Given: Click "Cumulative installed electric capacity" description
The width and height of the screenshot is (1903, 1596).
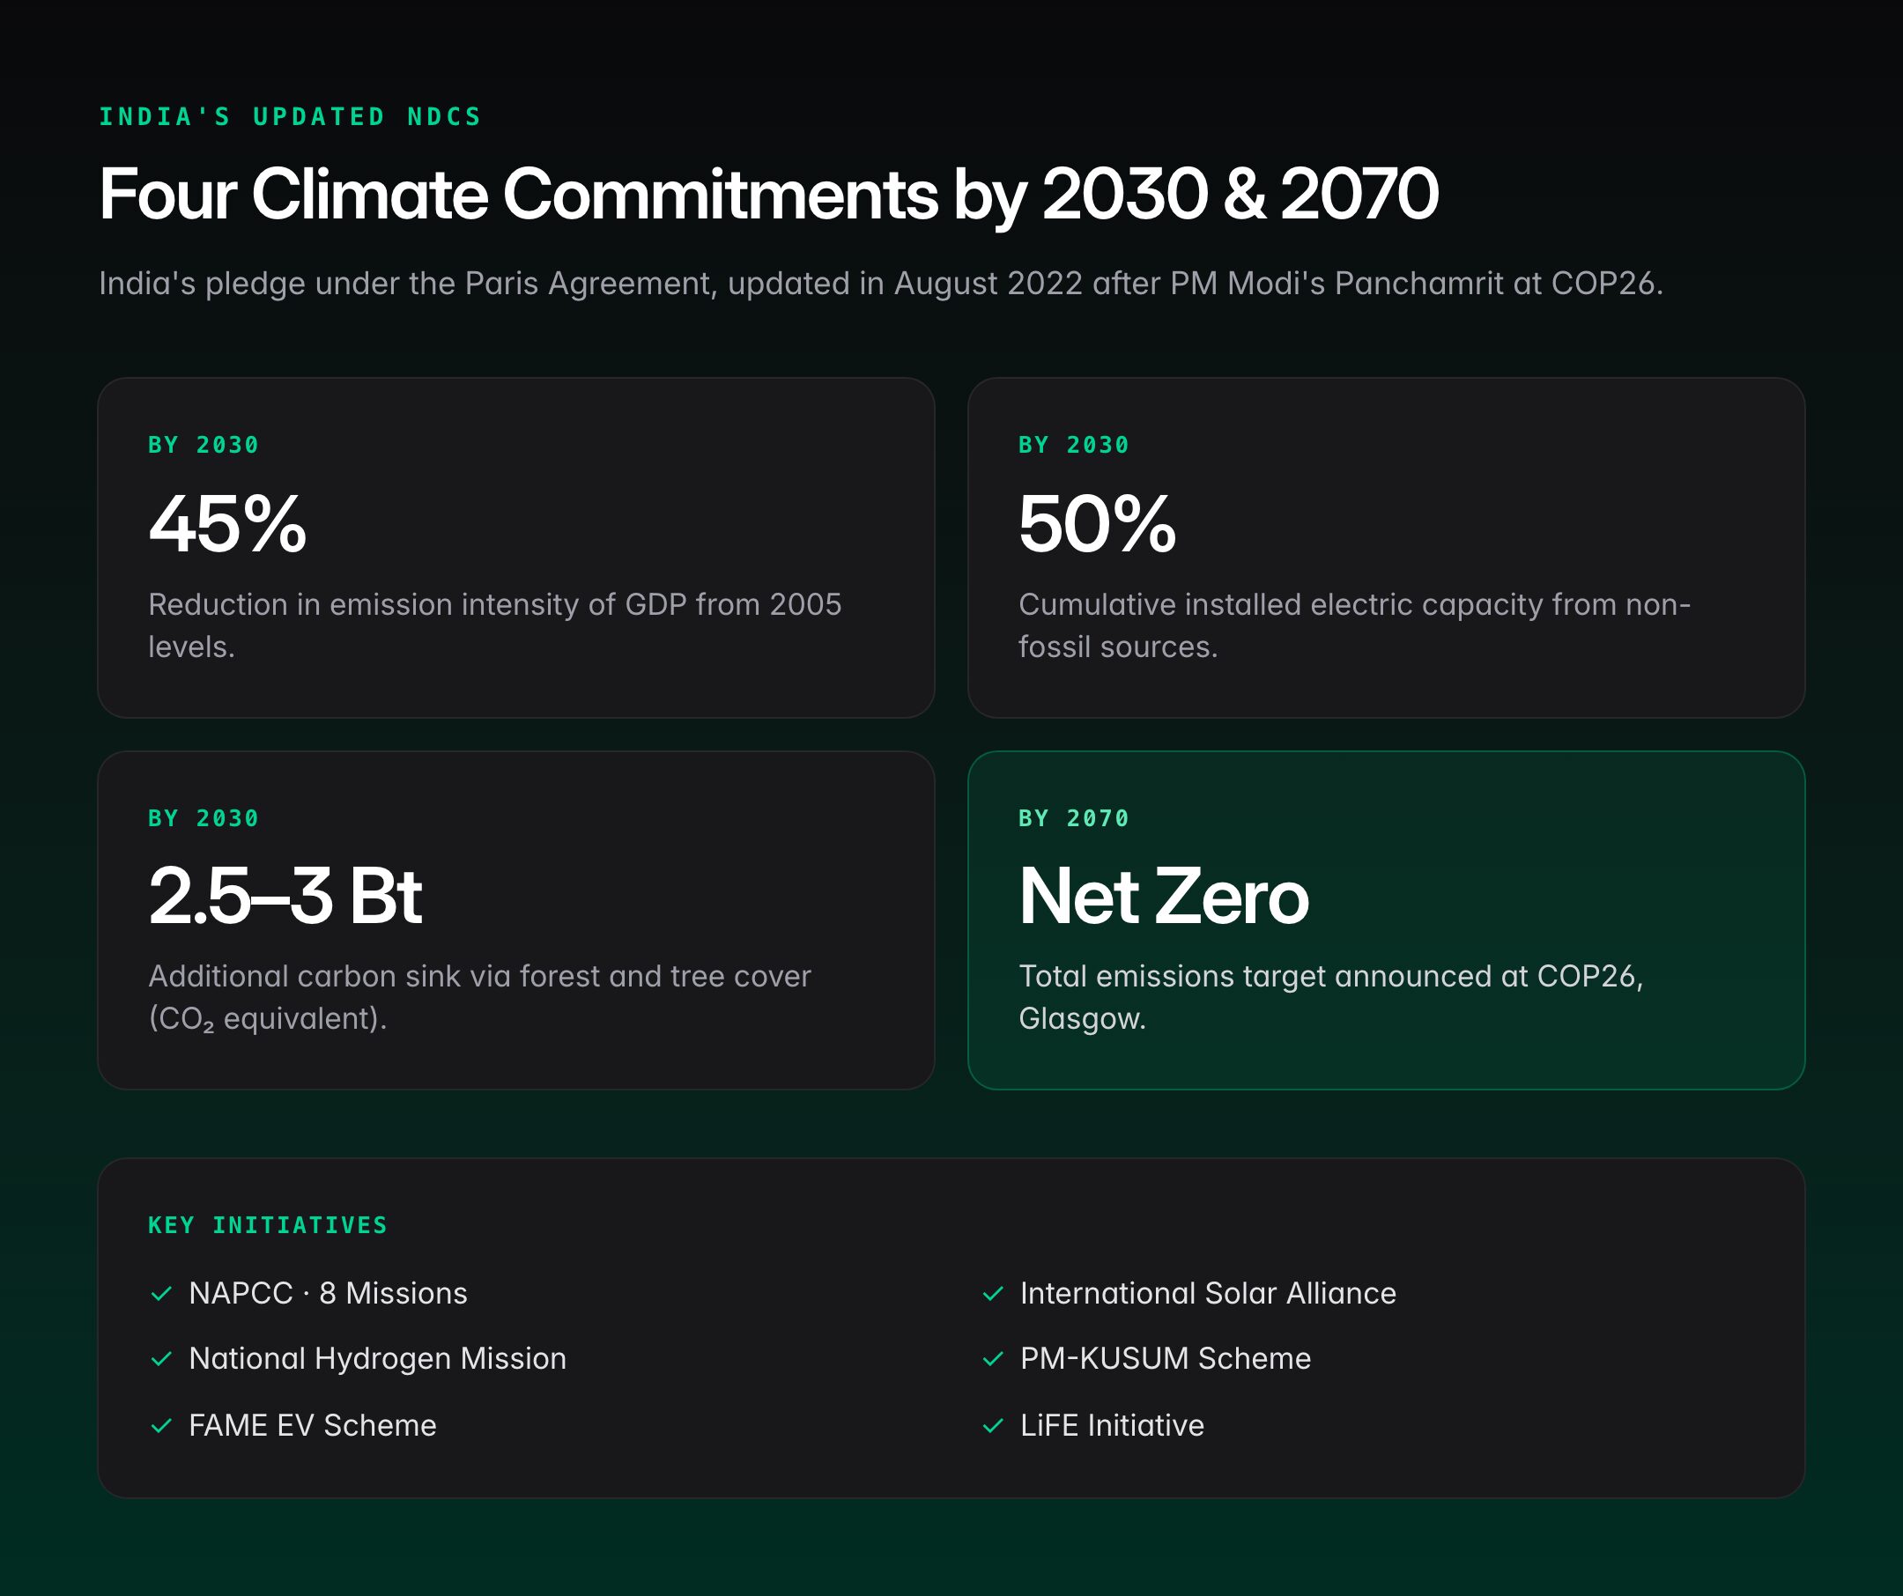Looking at the screenshot, I should [1355, 626].
